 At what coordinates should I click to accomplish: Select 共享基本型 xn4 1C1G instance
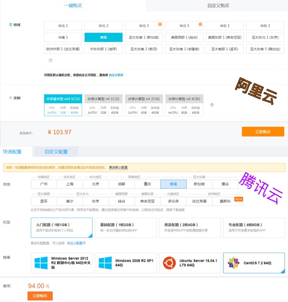click(63, 105)
